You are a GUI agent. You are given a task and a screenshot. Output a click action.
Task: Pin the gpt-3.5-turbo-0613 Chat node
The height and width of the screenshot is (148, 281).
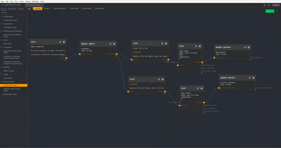click(x=196, y=46)
